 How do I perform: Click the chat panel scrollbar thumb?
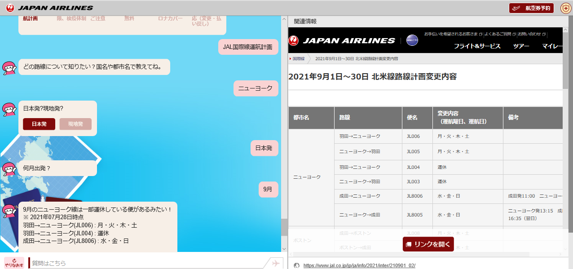coord(284,227)
